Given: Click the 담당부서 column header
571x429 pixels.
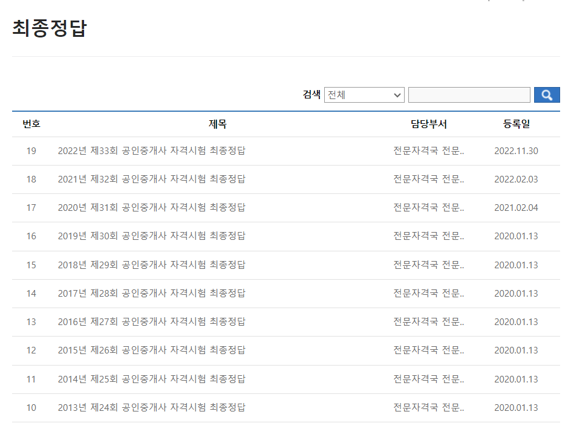Looking at the screenshot, I should tap(429, 124).
